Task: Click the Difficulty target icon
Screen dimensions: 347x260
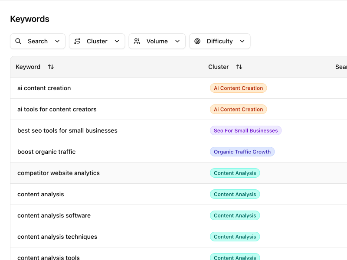Action: click(197, 41)
